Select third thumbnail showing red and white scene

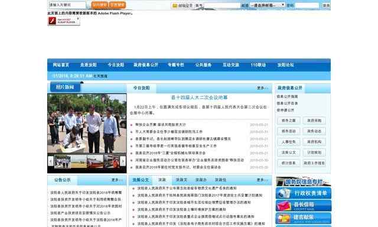(x=95, y=161)
